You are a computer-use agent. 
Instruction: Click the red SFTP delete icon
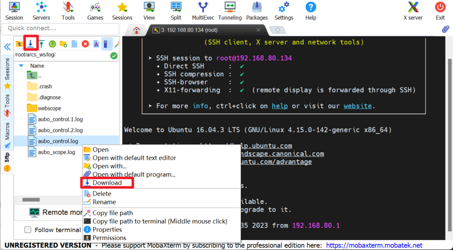85,44
